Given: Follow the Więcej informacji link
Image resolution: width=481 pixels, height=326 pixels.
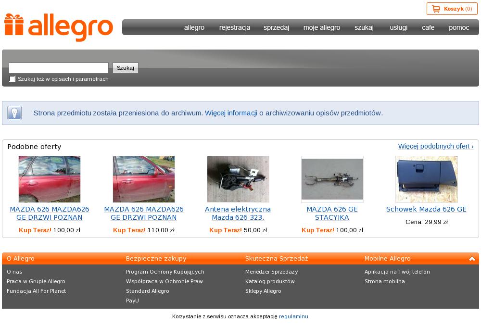Looking at the screenshot, I should (x=231, y=113).
